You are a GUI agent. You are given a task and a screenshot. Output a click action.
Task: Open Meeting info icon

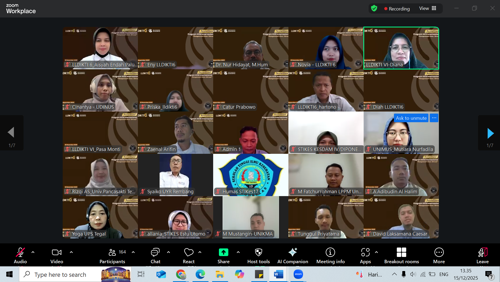[x=330, y=252]
